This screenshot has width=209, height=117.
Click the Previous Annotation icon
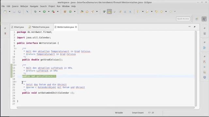coord(147,12)
